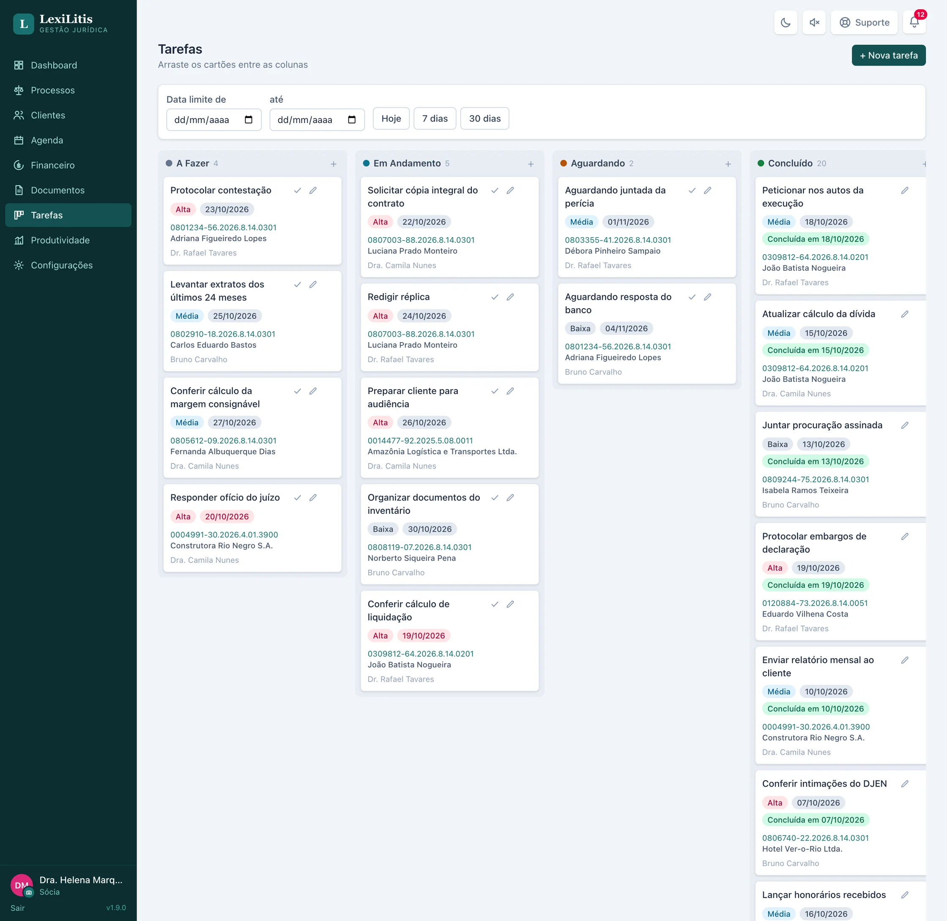Screen dimensions: 947x921
Task: Click Sair to log out
Action: click(17, 908)
